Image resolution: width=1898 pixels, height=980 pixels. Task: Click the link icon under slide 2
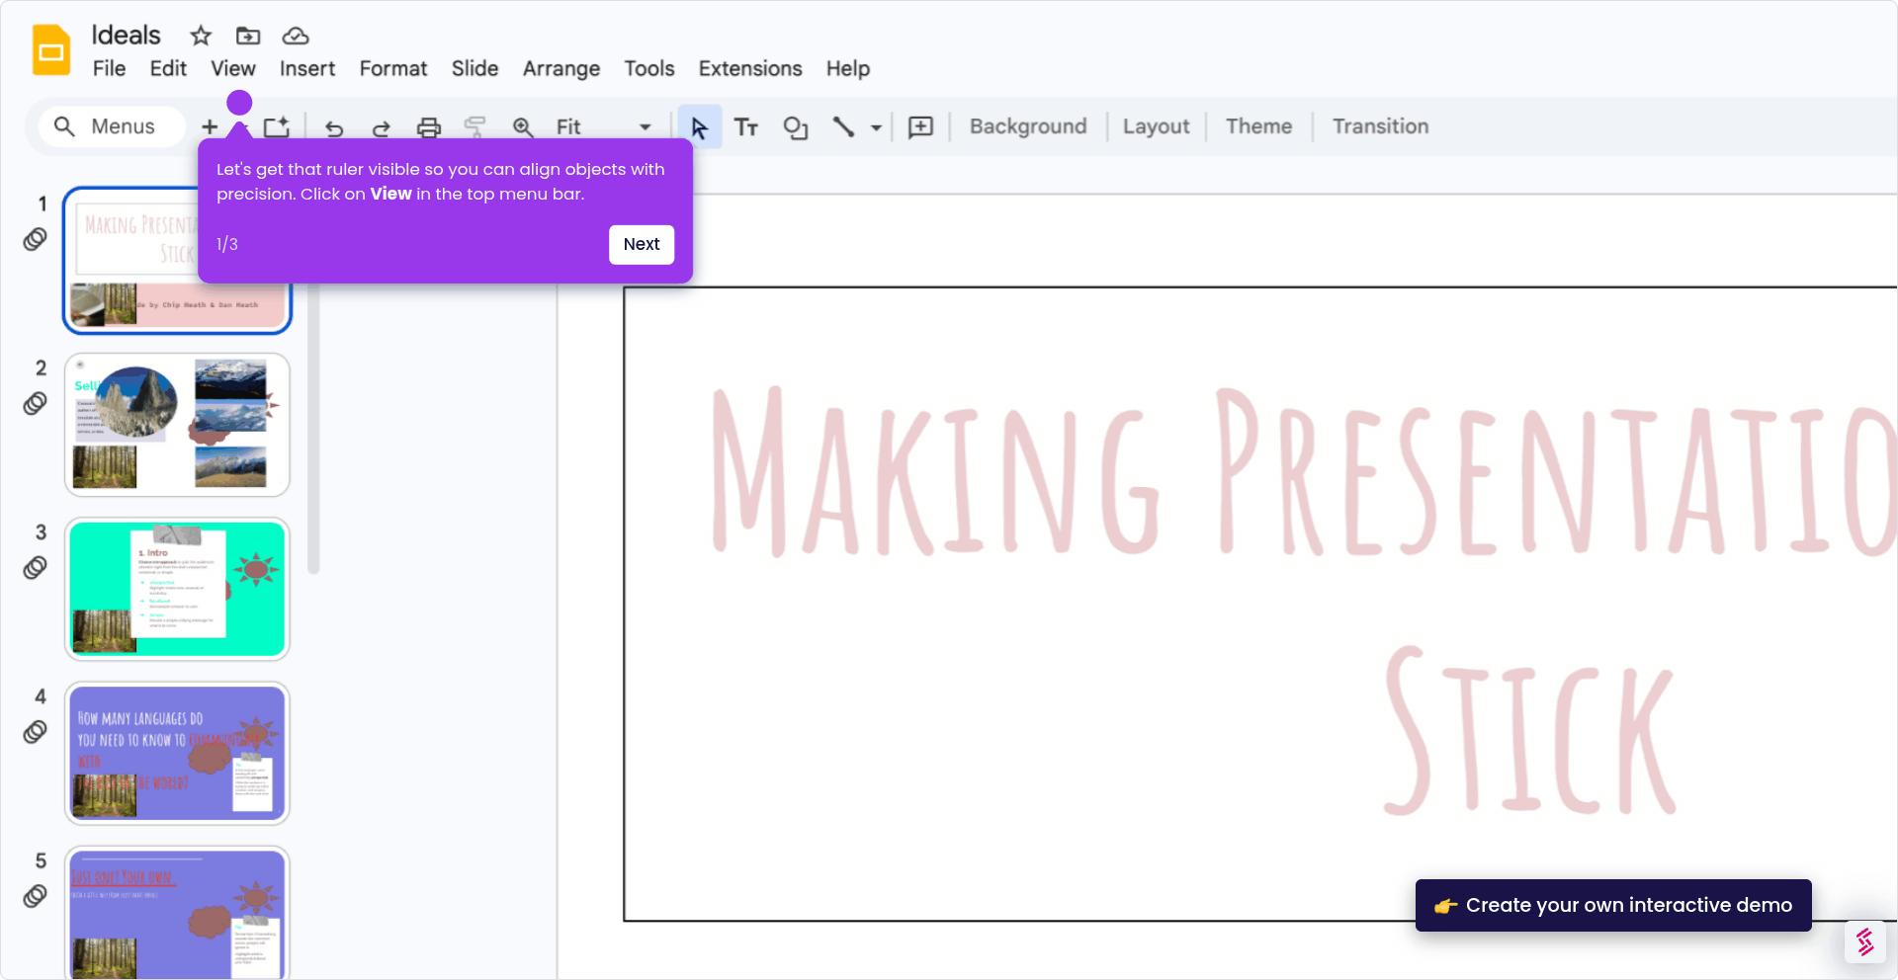(x=36, y=403)
